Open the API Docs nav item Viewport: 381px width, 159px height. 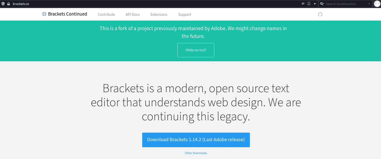tap(133, 15)
